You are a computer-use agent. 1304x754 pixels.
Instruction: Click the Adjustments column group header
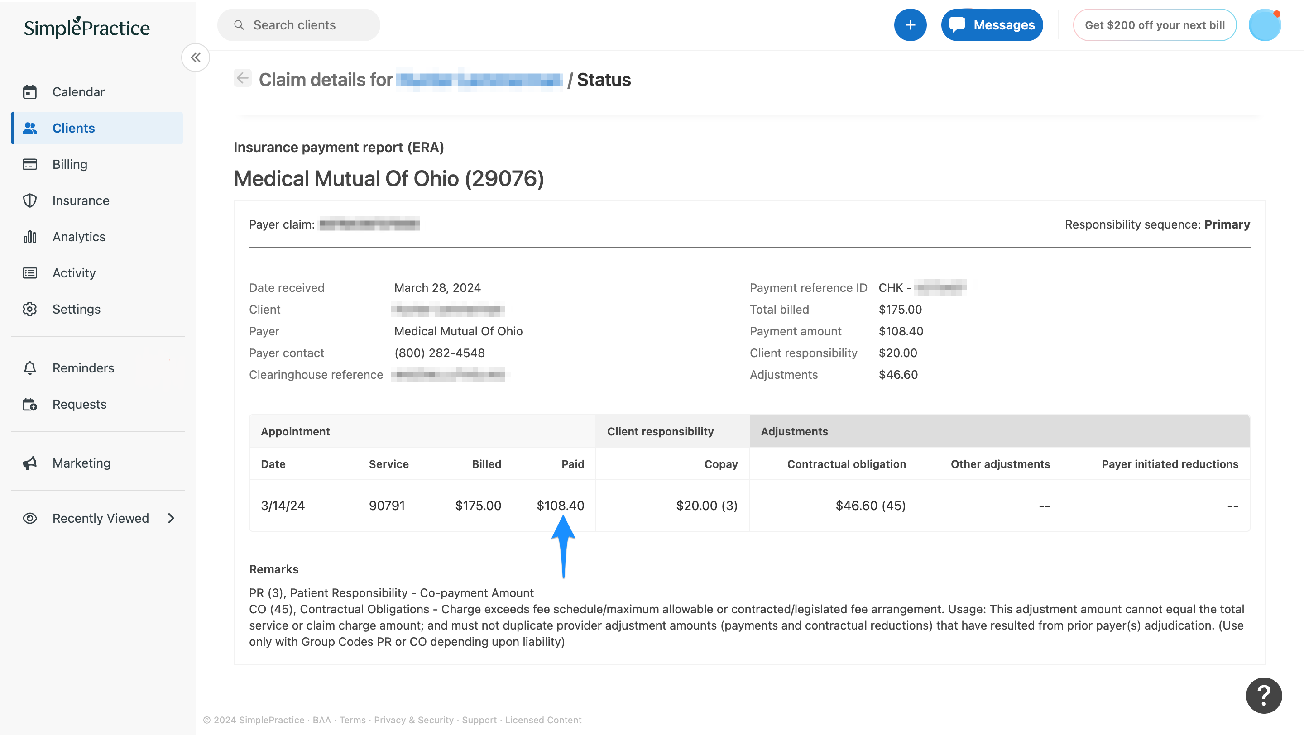pyautogui.click(x=1000, y=431)
